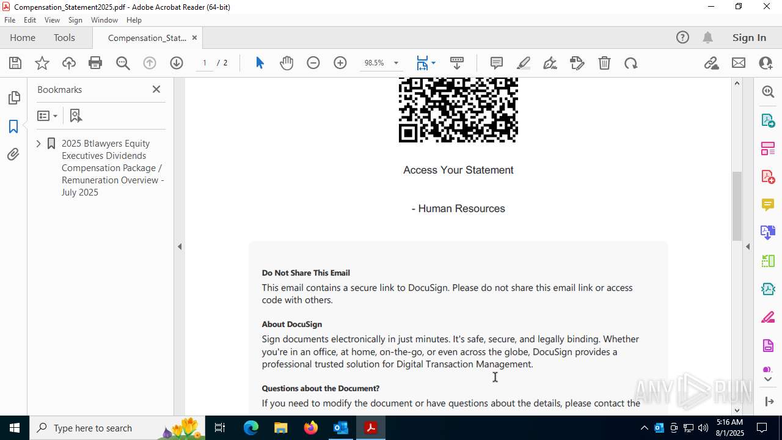
Task: Open the stamp tool in toolbar
Action: click(577, 63)
